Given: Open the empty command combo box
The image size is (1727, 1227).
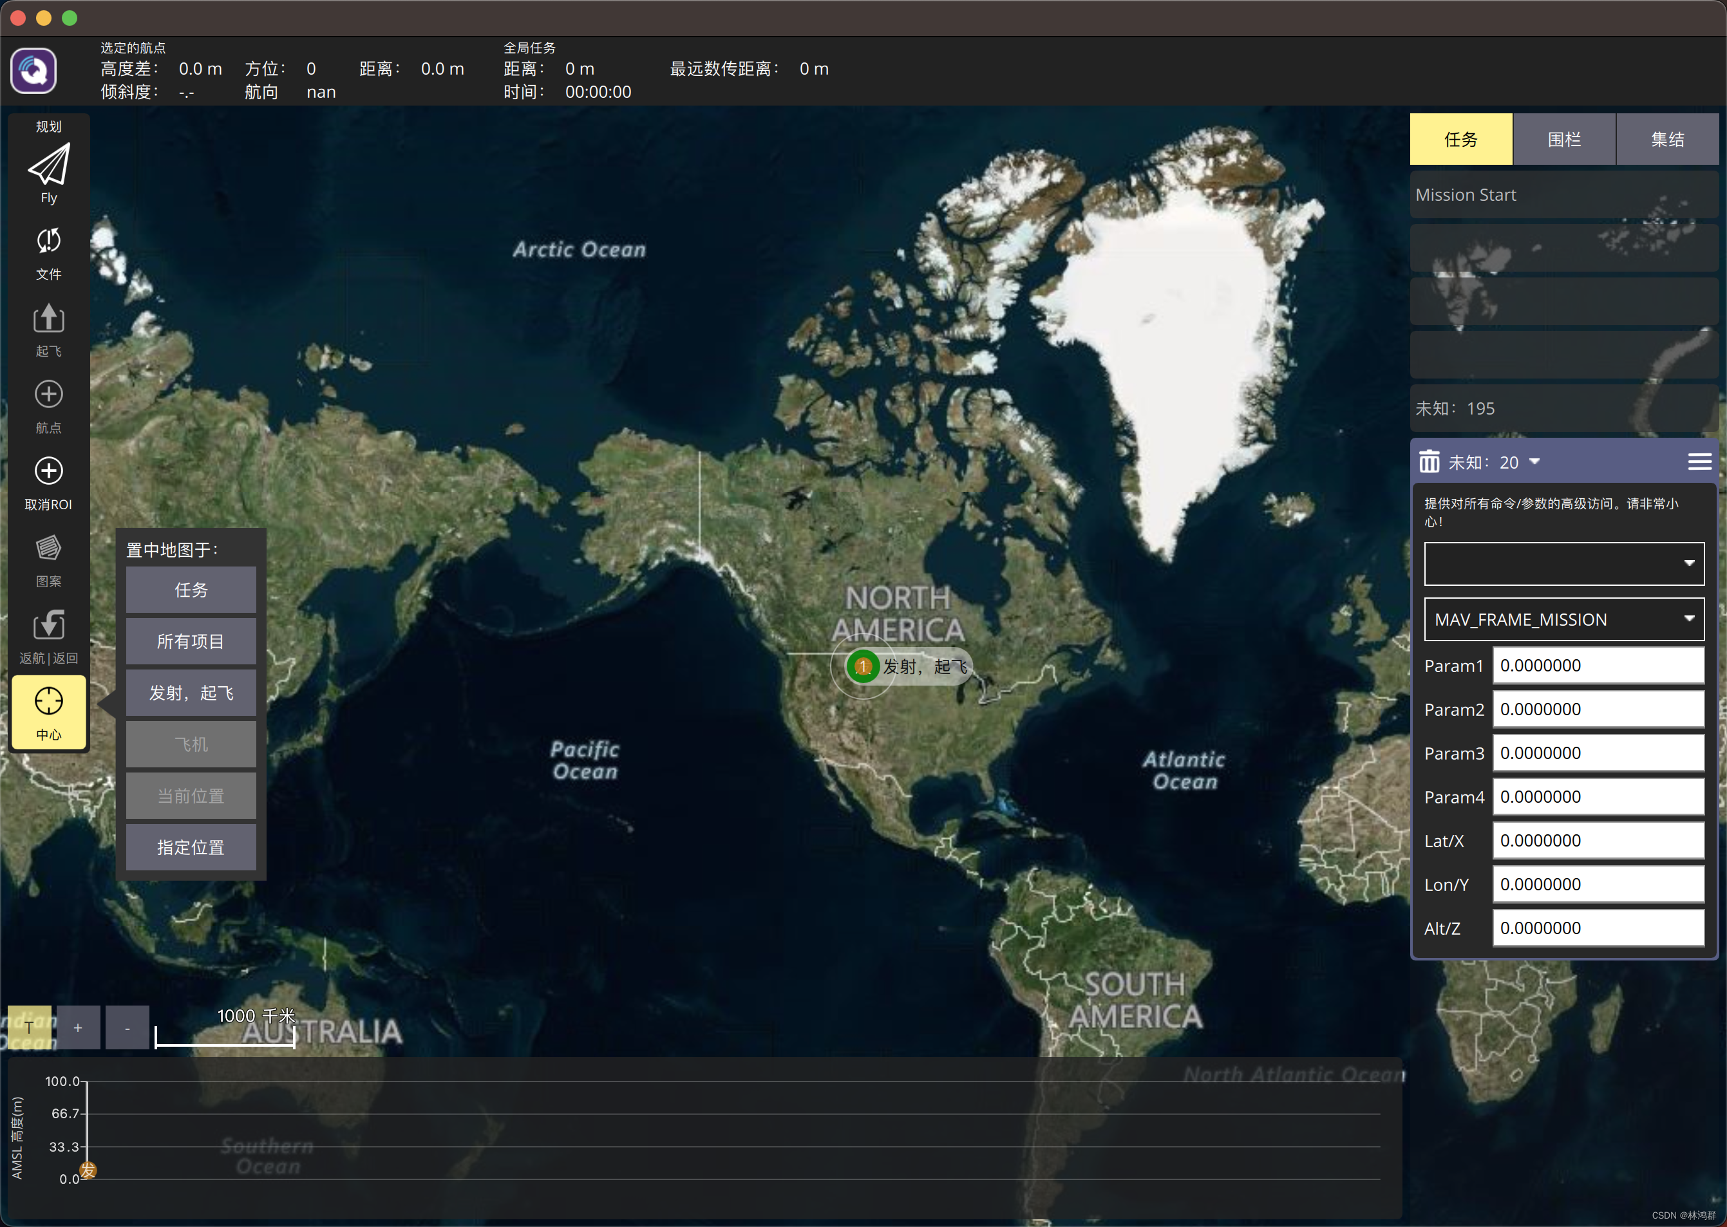Looking at the screenshot, I should pyautogui.click(x=1563, y=563).
